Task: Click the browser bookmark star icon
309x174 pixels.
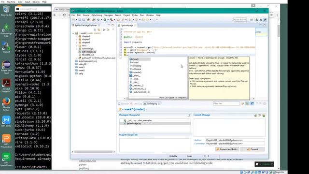Action: point(271,15)
